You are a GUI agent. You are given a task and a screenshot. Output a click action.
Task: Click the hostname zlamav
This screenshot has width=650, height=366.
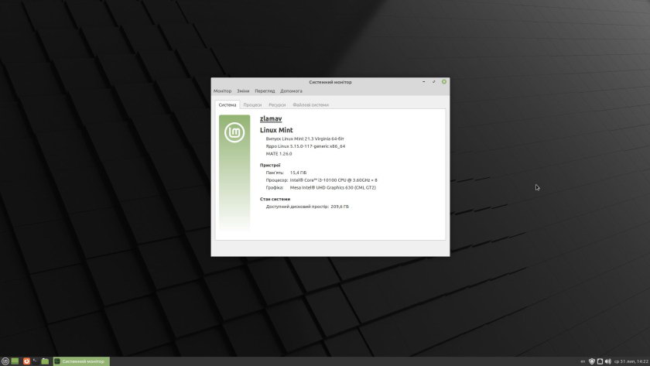tap(271, 118)
